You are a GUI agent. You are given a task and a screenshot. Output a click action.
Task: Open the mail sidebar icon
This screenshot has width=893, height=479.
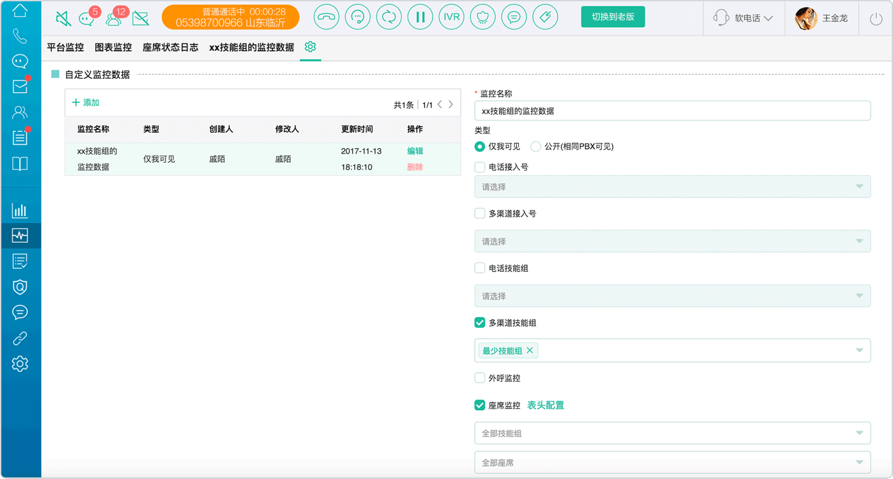(20, 87)
